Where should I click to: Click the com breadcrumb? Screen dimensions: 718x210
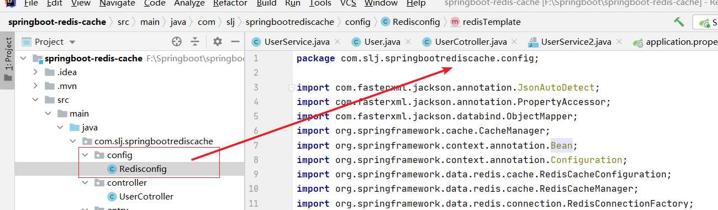(x=206, y=22)
